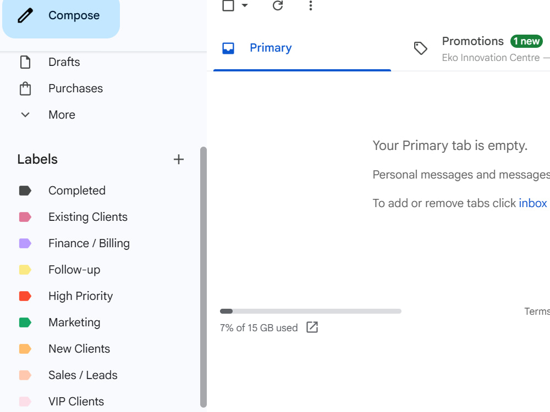The height and width of the screenshot is (412, 550).
Task: Open storage management via external link icon
Action: click(312, 327)
